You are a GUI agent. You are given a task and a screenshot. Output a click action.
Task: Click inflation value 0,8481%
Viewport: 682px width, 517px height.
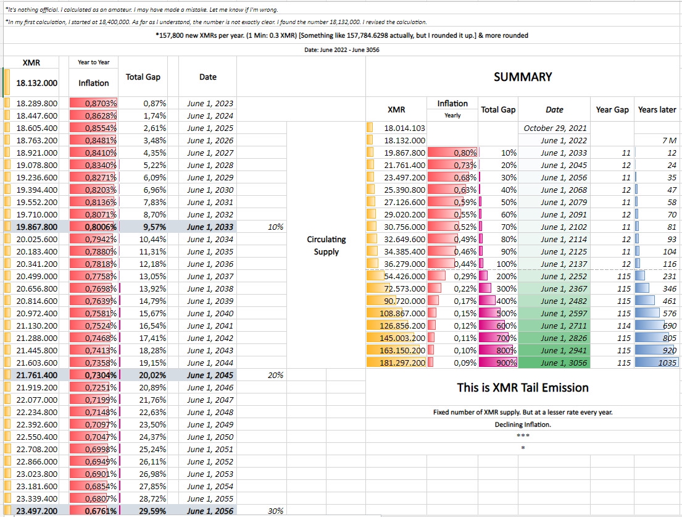click(x=94, y=140)
